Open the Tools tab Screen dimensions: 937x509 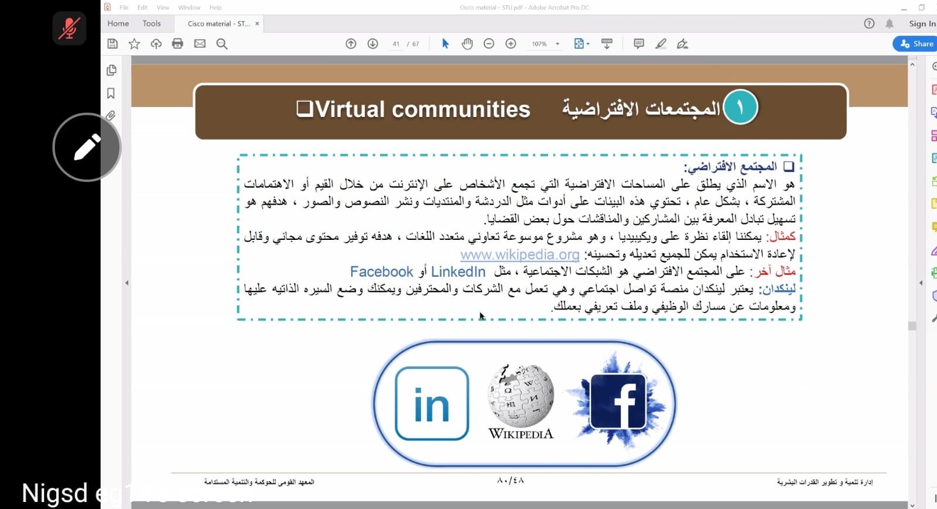point(151,23)
